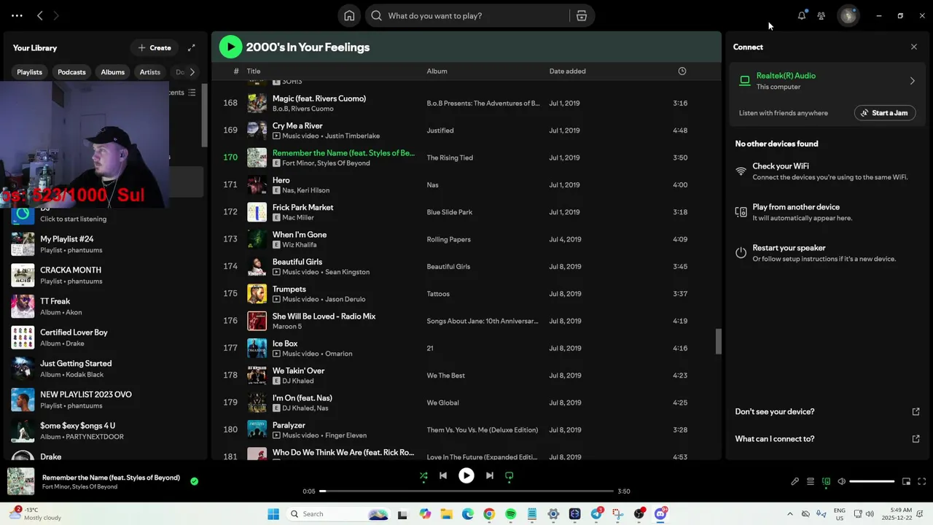Image resolution: width=933 pixels, height=525 pixels.
Task: Open My Playlist #24 in the library
Action: [104, 244]
